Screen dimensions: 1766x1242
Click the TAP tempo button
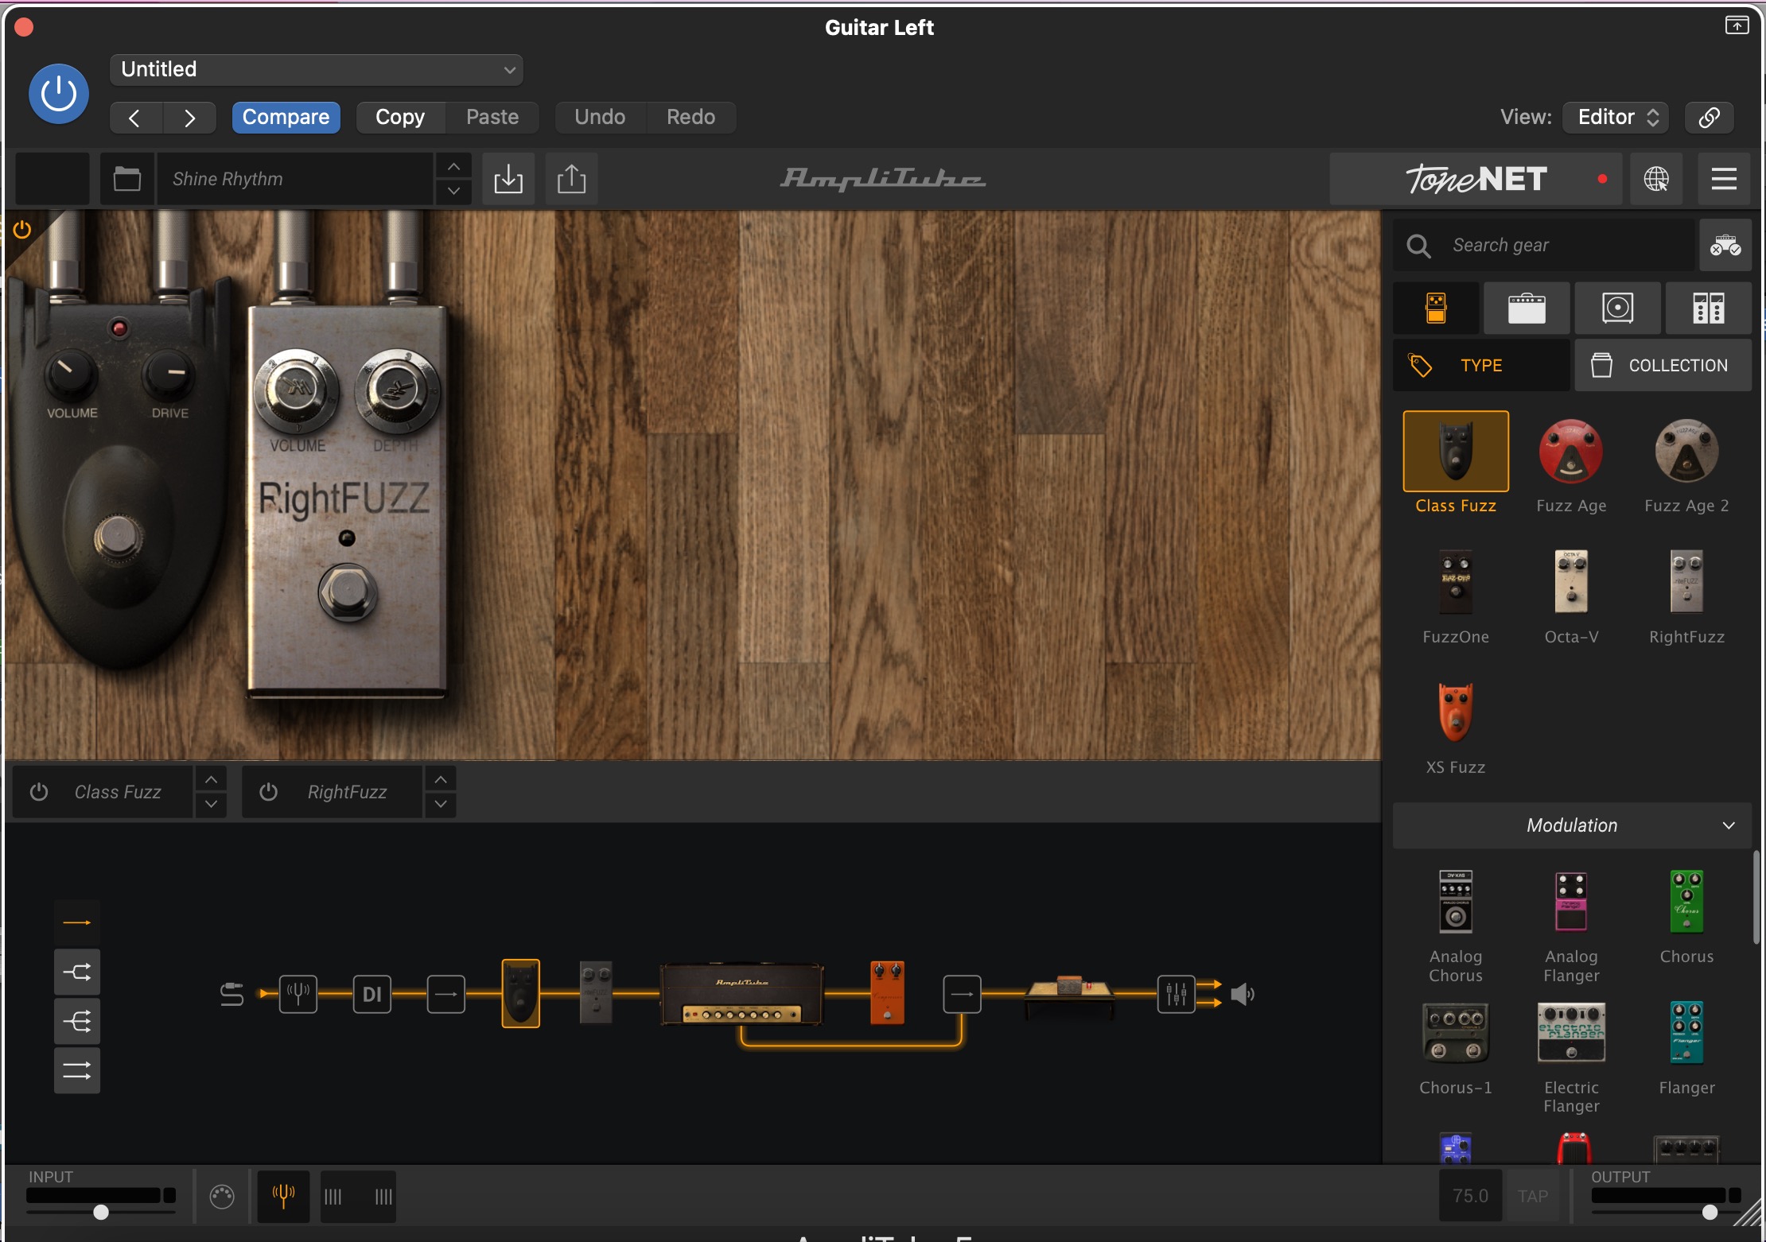[x=1533, y=1196]
